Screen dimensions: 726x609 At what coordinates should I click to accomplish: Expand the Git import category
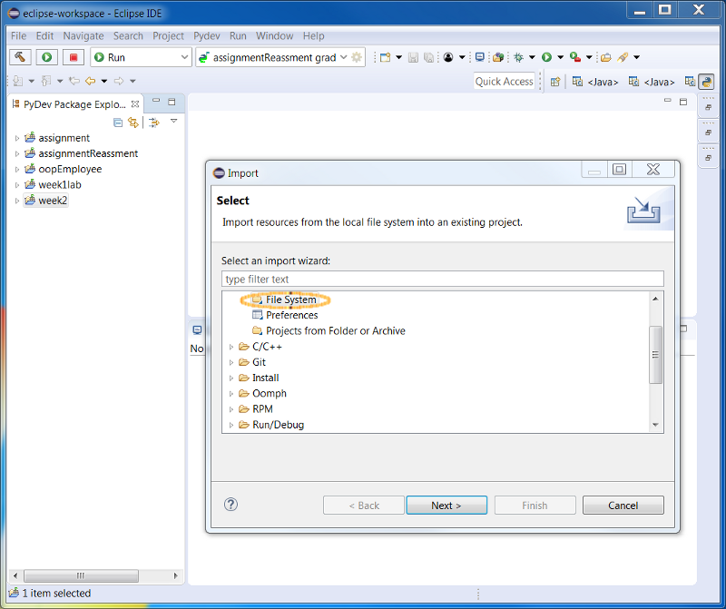point(231,362)
